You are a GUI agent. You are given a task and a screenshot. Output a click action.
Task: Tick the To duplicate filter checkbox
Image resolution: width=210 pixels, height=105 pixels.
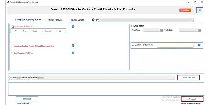14,31
